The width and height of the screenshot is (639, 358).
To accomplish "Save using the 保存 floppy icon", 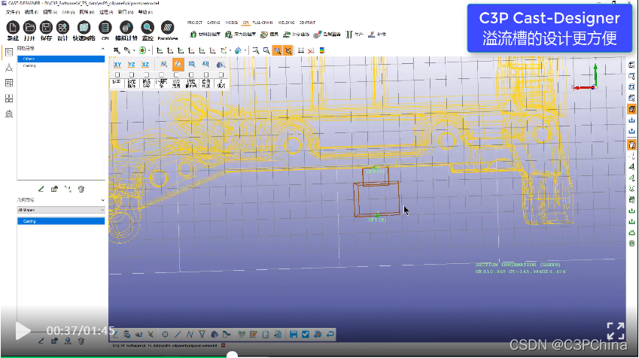I will [x=46, y=28].
